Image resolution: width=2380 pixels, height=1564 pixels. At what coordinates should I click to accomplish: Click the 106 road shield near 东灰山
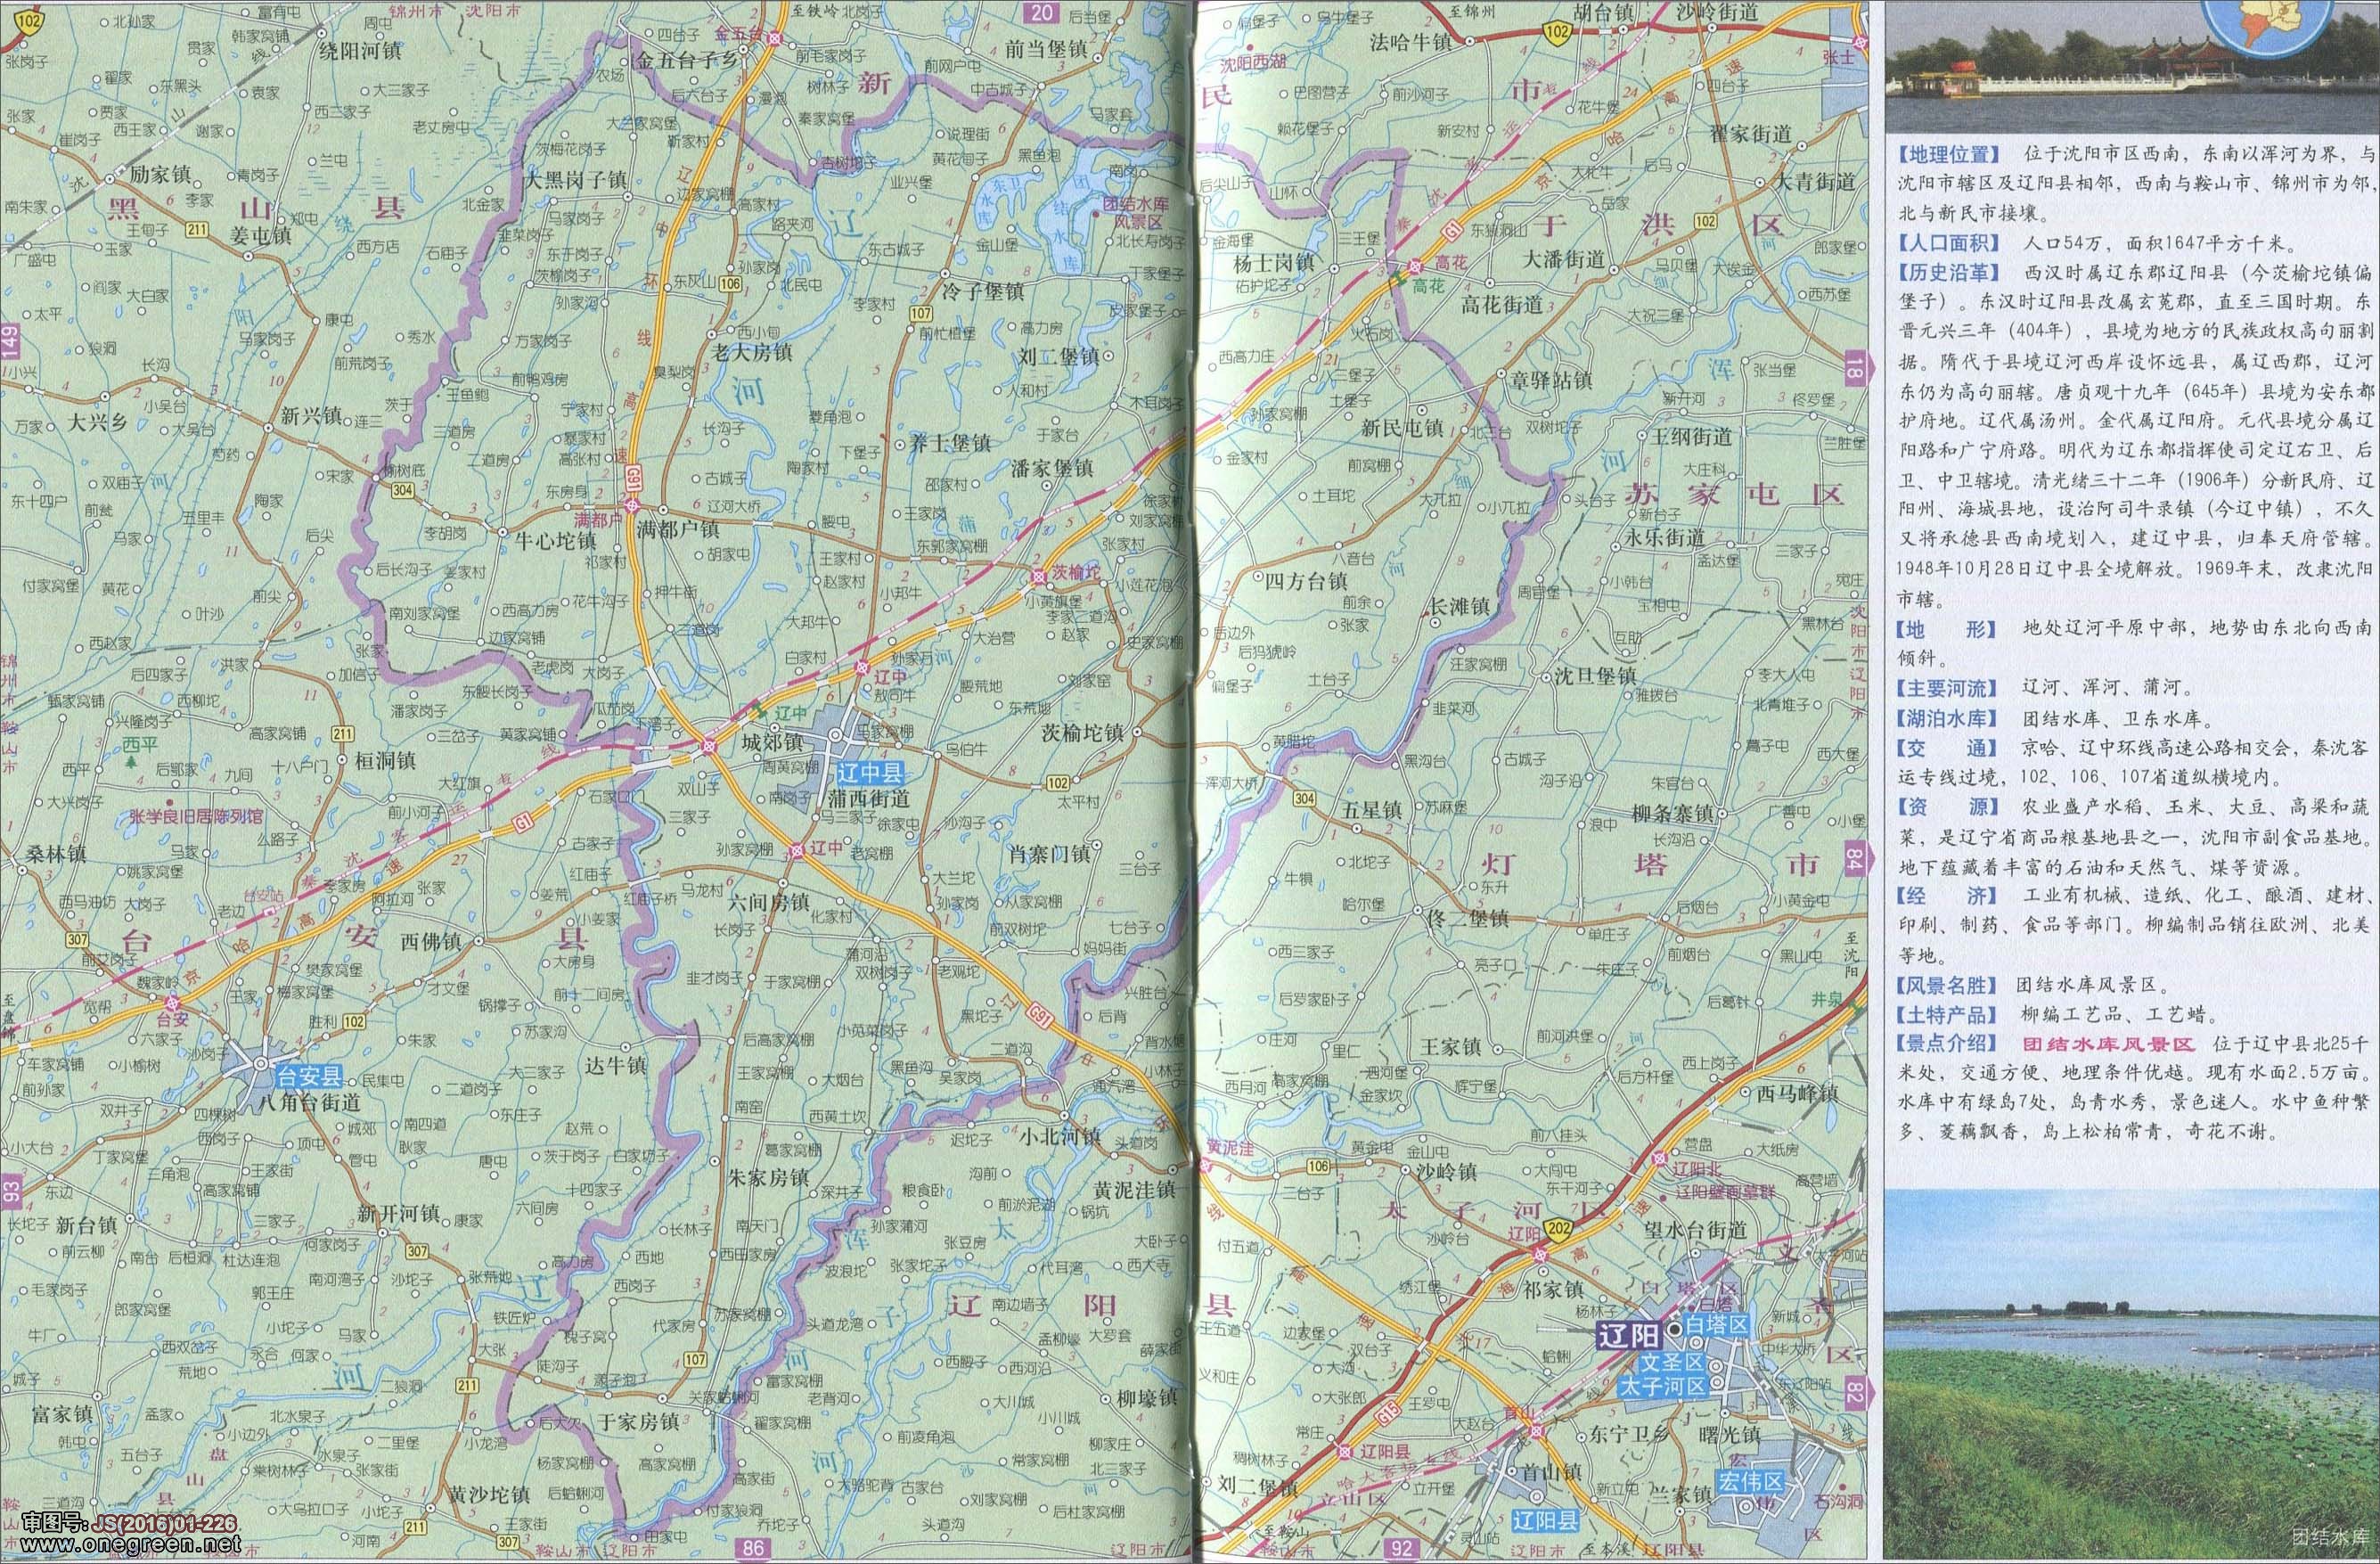(730, 284)
